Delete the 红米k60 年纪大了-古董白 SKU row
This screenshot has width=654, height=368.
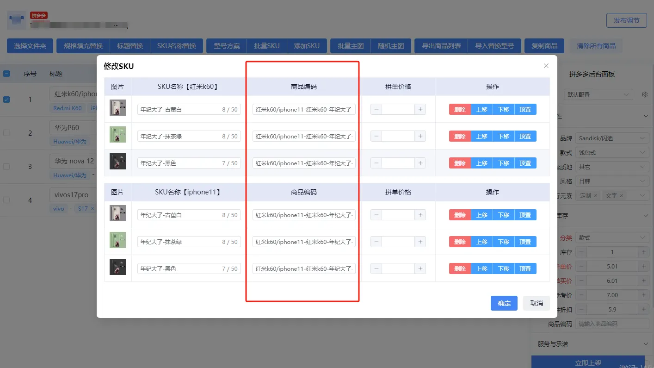pyautogui.click(x=460, y=109)
